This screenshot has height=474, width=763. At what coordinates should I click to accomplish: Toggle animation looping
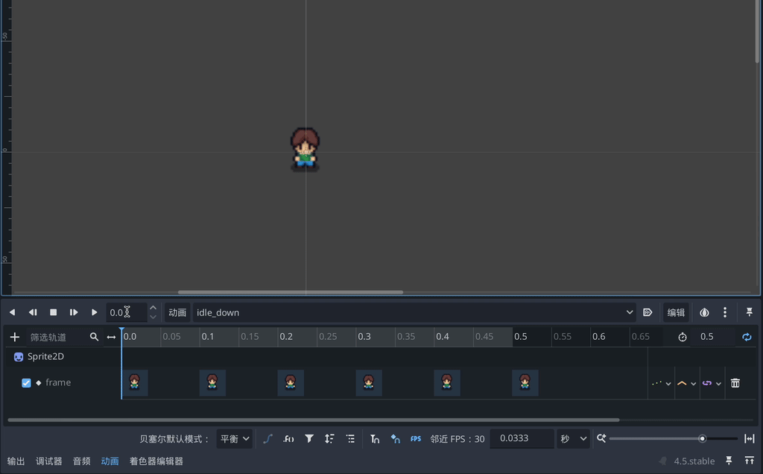747,337
